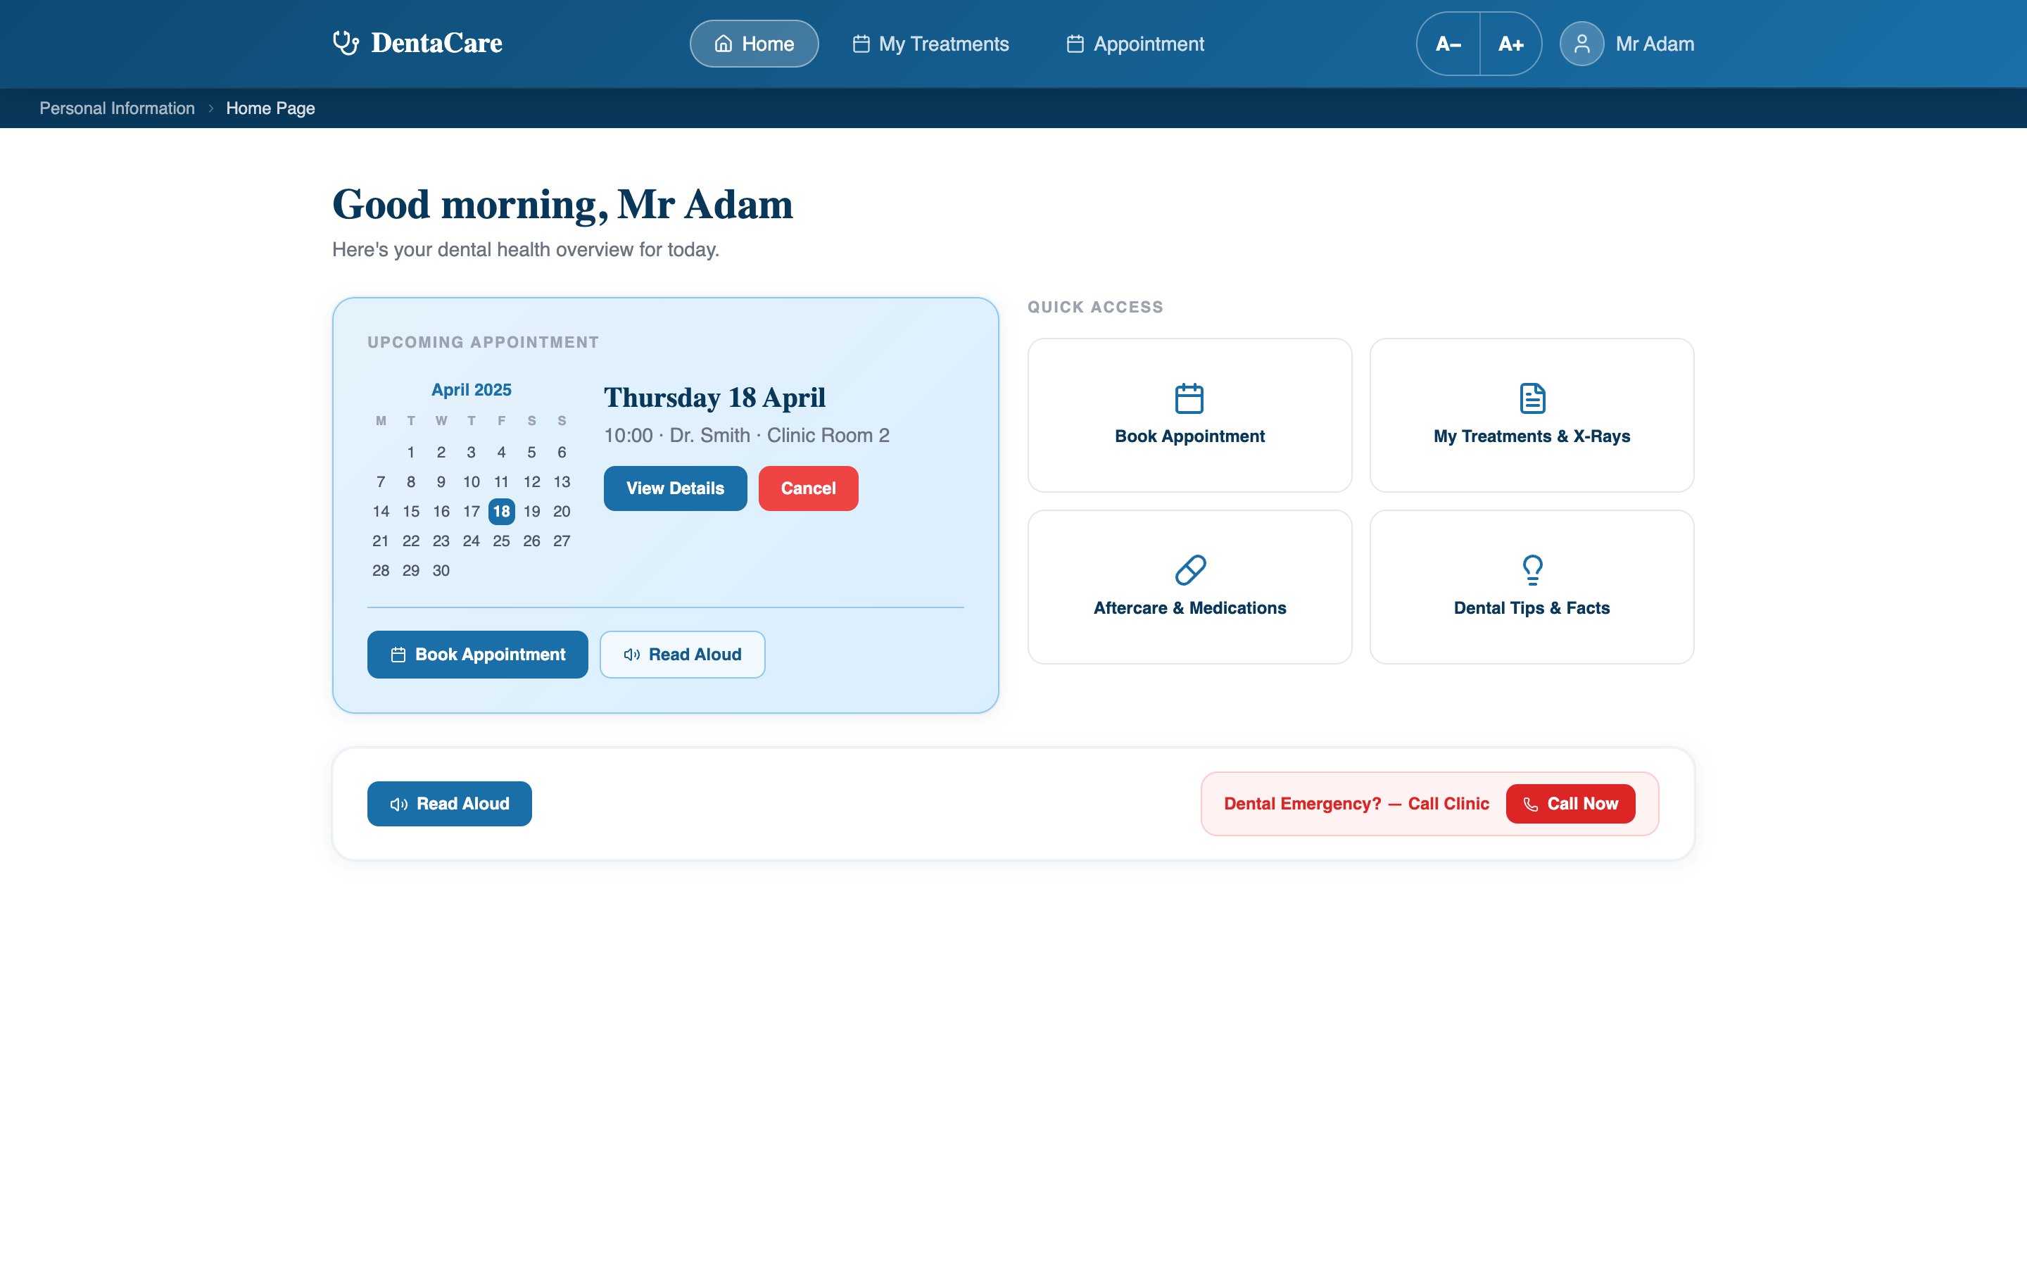2027x1267 pixels.
Task: Go to My Treatments in the top navigation
Action: pos(930,44)
